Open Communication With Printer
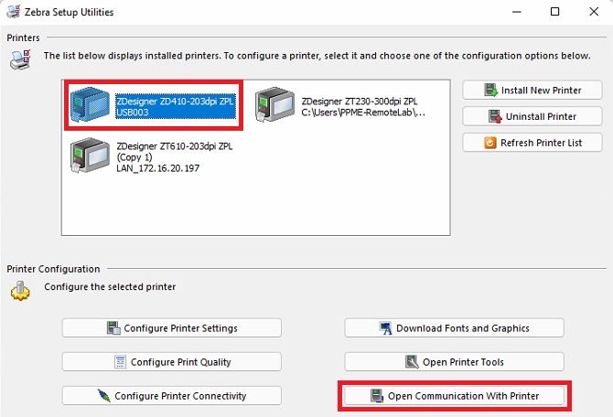 pyautogui.click(x=455, y=396)
